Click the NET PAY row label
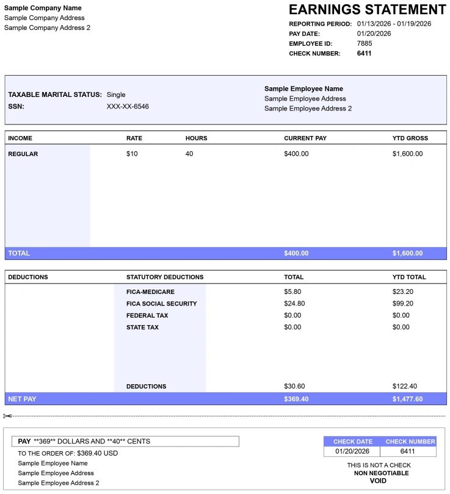This screenshot has width=450, height=494. [22, 399]
